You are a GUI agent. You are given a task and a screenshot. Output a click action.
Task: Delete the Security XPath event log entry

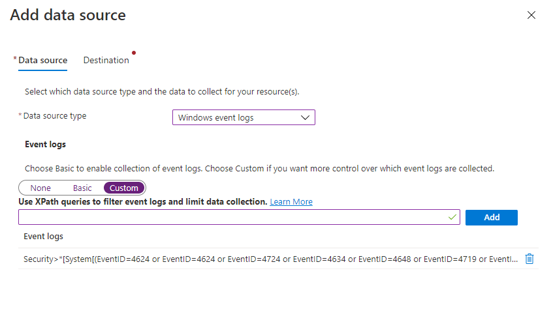(x=529, y=259)
